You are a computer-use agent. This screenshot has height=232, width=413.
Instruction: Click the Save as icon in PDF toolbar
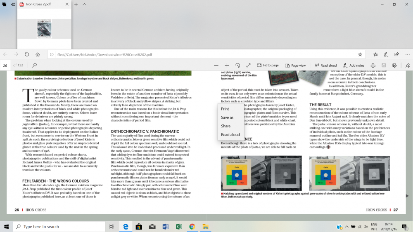[x=394, y=65]
